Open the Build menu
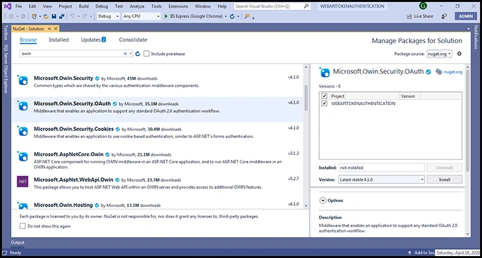Image resolution: width=482 pixels, height=258 pixels. (x=83, y=6)
